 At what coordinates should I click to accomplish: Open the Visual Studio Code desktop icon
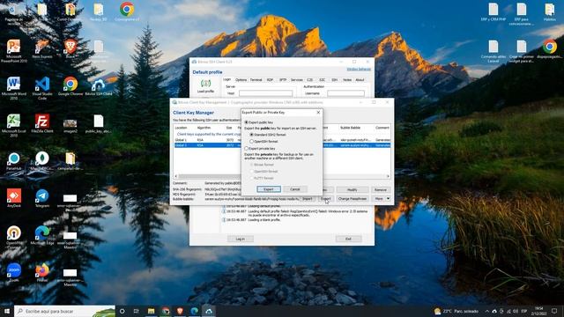[x=42, y=88]
